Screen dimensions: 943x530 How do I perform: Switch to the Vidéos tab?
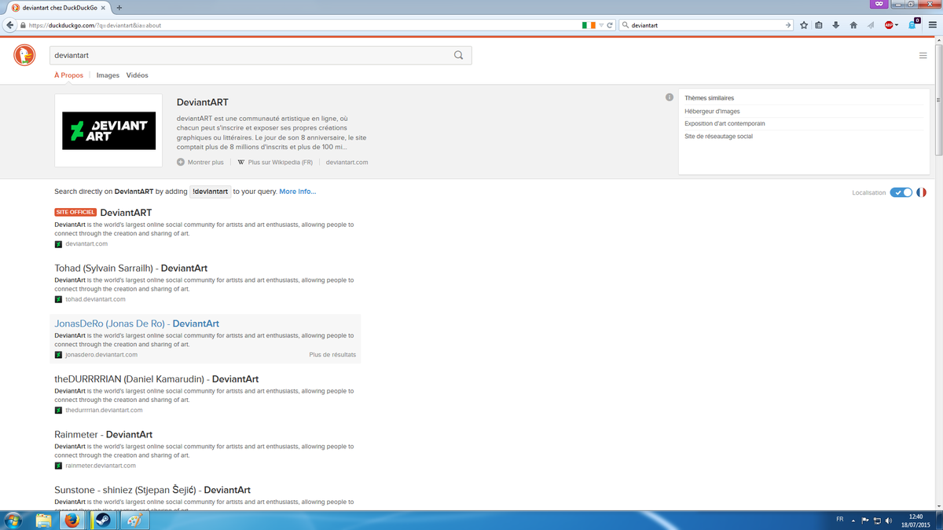[137, 75]
